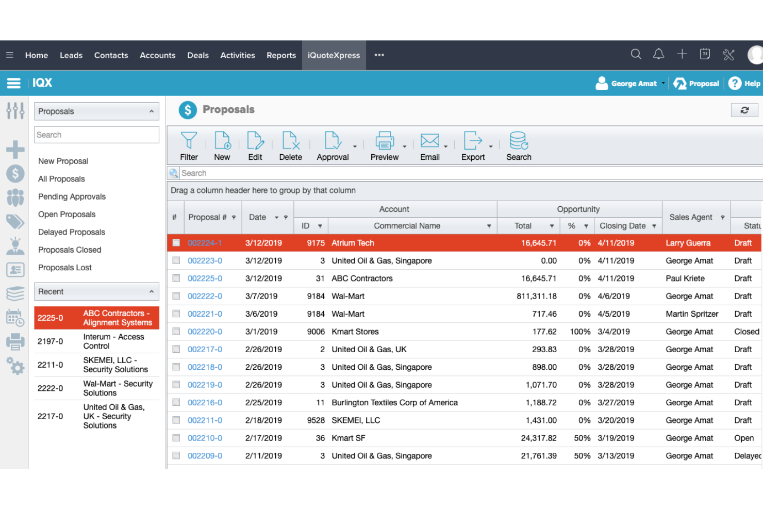Image resolution: width=763 pixels, height=509 pixels.
Task: Open the top-left hamburger menu
Action: pos(10,55)
